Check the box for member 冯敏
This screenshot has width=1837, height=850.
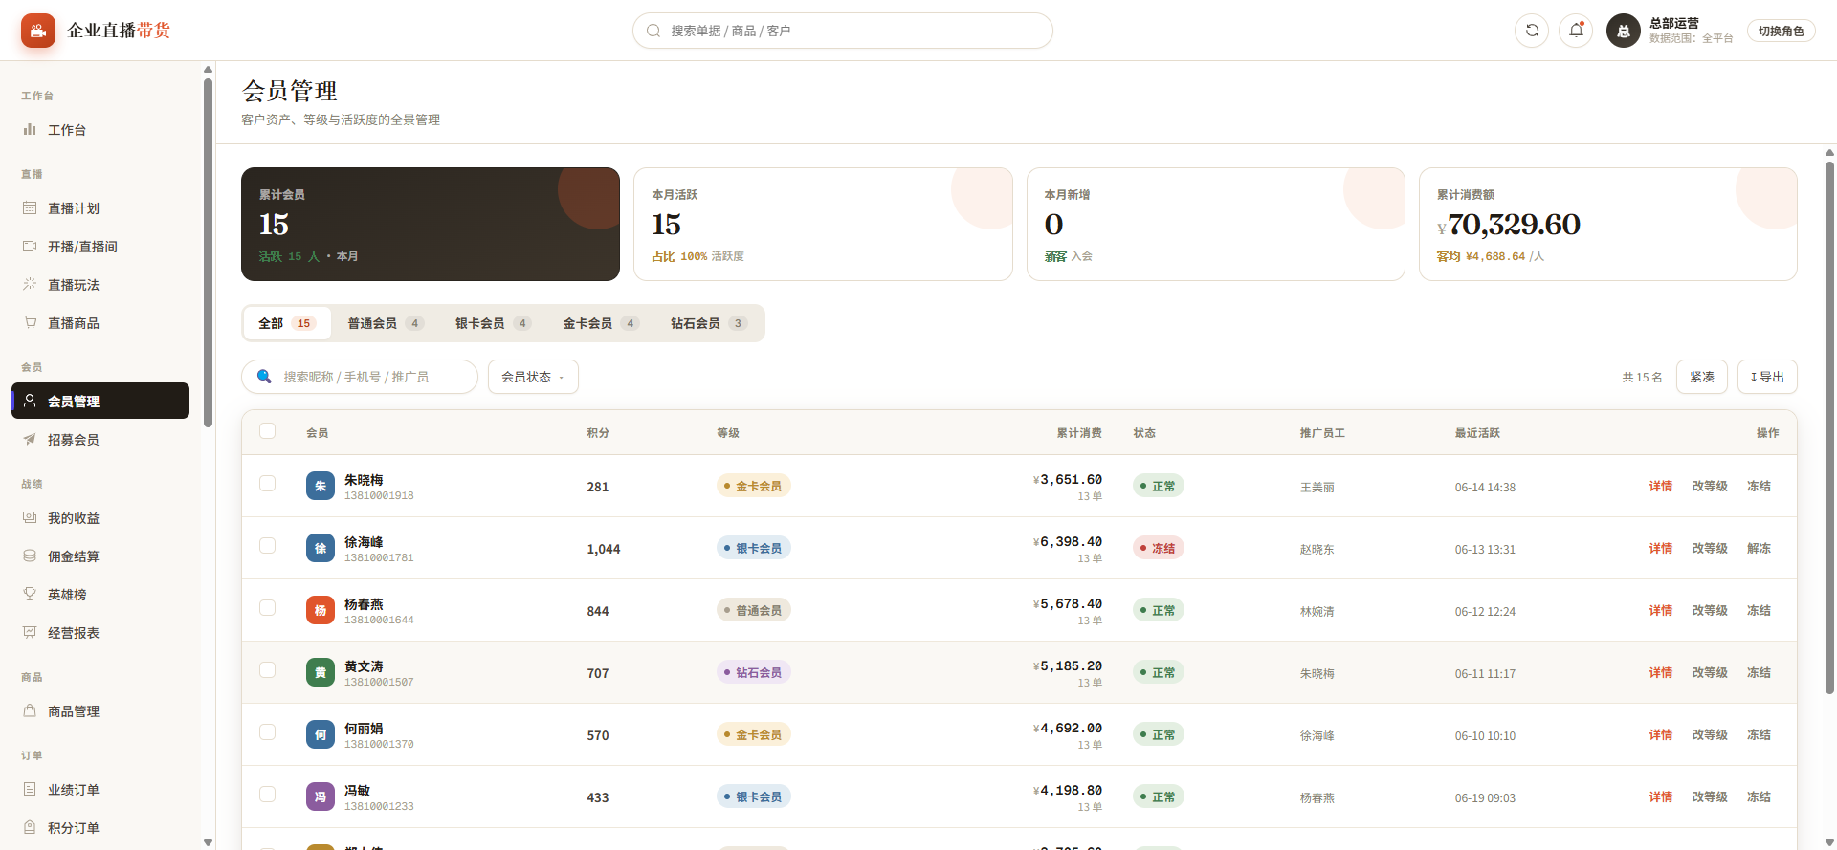[268, 795]
